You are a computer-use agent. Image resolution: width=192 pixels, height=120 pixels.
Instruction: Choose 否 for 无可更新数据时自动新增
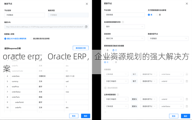pyautogui.click(x=157, y=15)
